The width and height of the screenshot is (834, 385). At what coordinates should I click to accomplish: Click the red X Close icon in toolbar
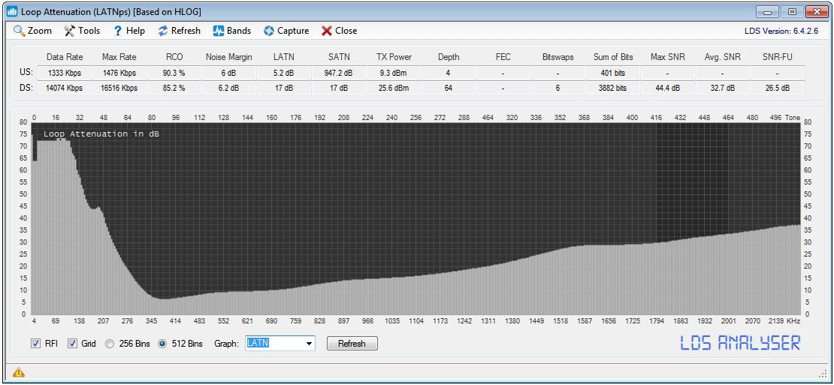point(327,31)
